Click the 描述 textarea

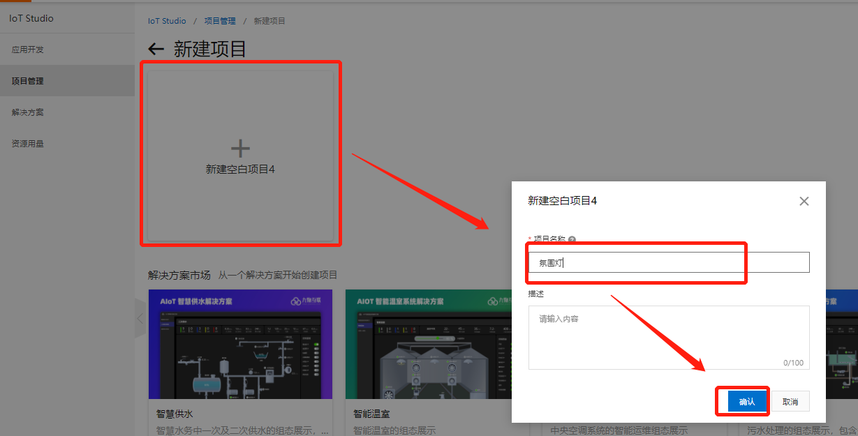(x=669, y=337)
